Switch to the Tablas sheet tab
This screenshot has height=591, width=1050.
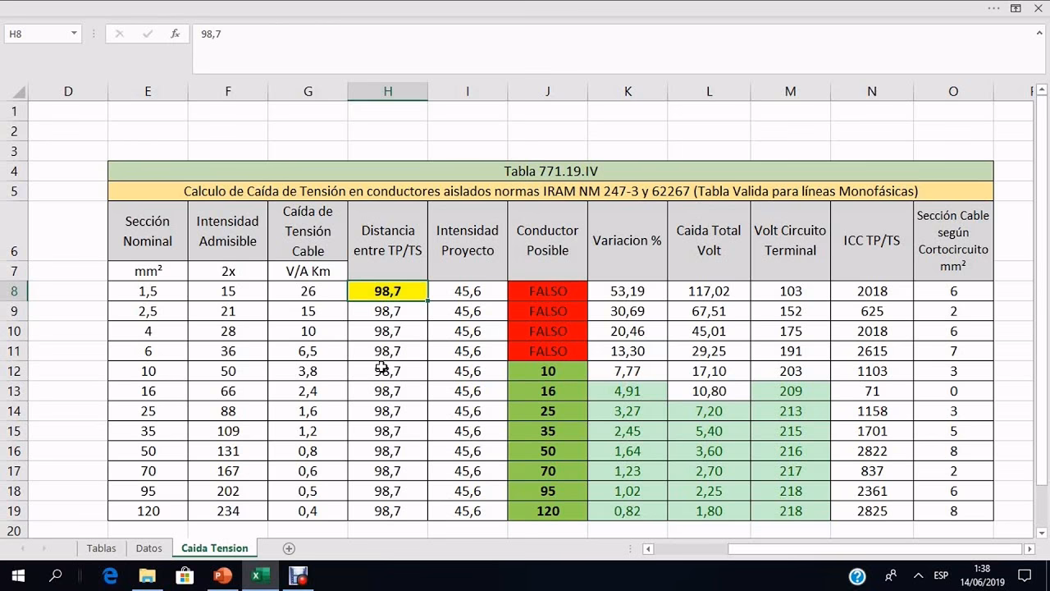point(101,548)
